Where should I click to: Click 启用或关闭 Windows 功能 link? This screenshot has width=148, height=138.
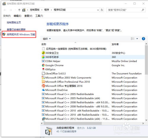coord(21,34)
